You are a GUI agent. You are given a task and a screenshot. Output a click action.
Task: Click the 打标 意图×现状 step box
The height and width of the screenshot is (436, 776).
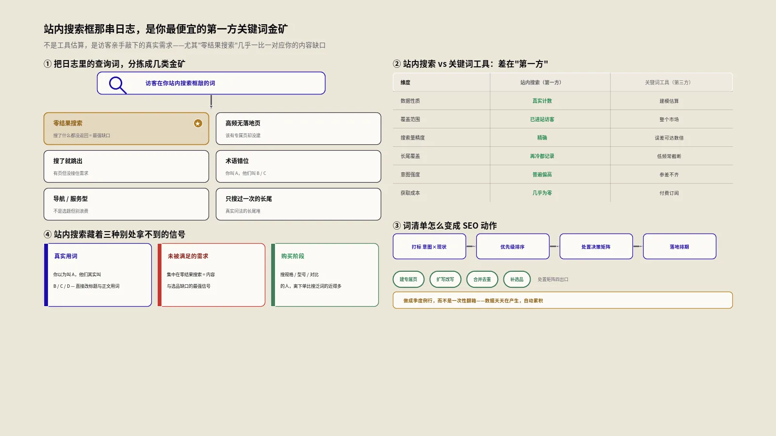429,247
